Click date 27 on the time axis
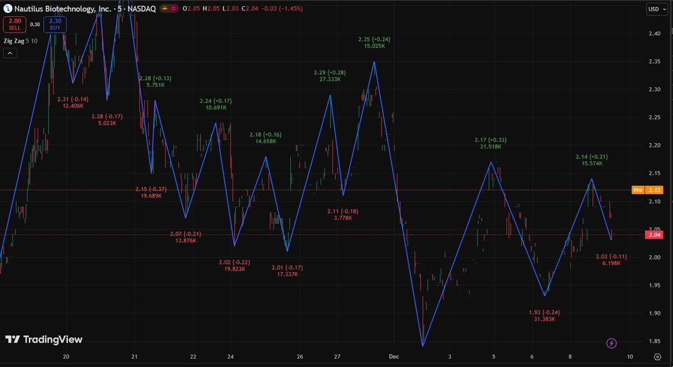 [337, 356]
